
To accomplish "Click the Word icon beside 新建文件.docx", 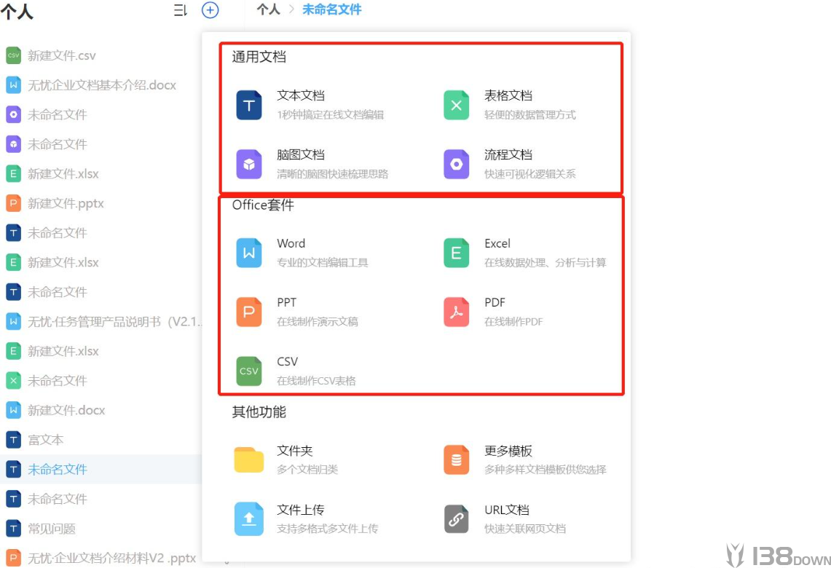I will click(x=13, y=410).
